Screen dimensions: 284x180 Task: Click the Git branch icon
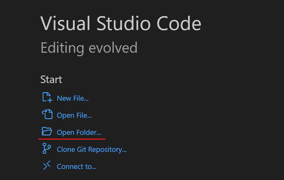(x=47, y=148)
